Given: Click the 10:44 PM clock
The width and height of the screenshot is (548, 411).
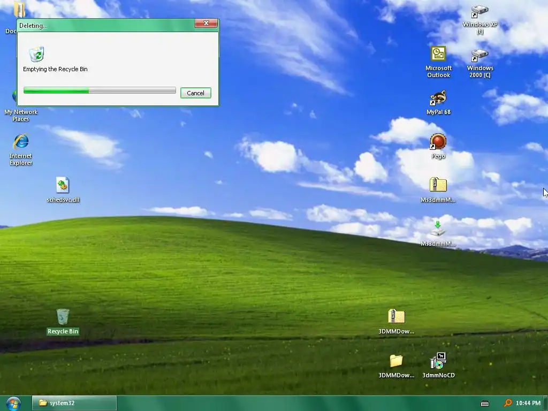Looking at the screenshot, I should [528, 403].
